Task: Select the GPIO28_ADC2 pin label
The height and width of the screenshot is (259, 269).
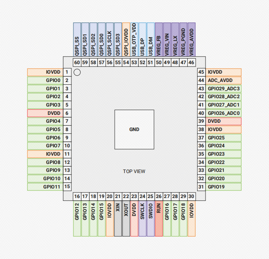Action: pos(223,97)
